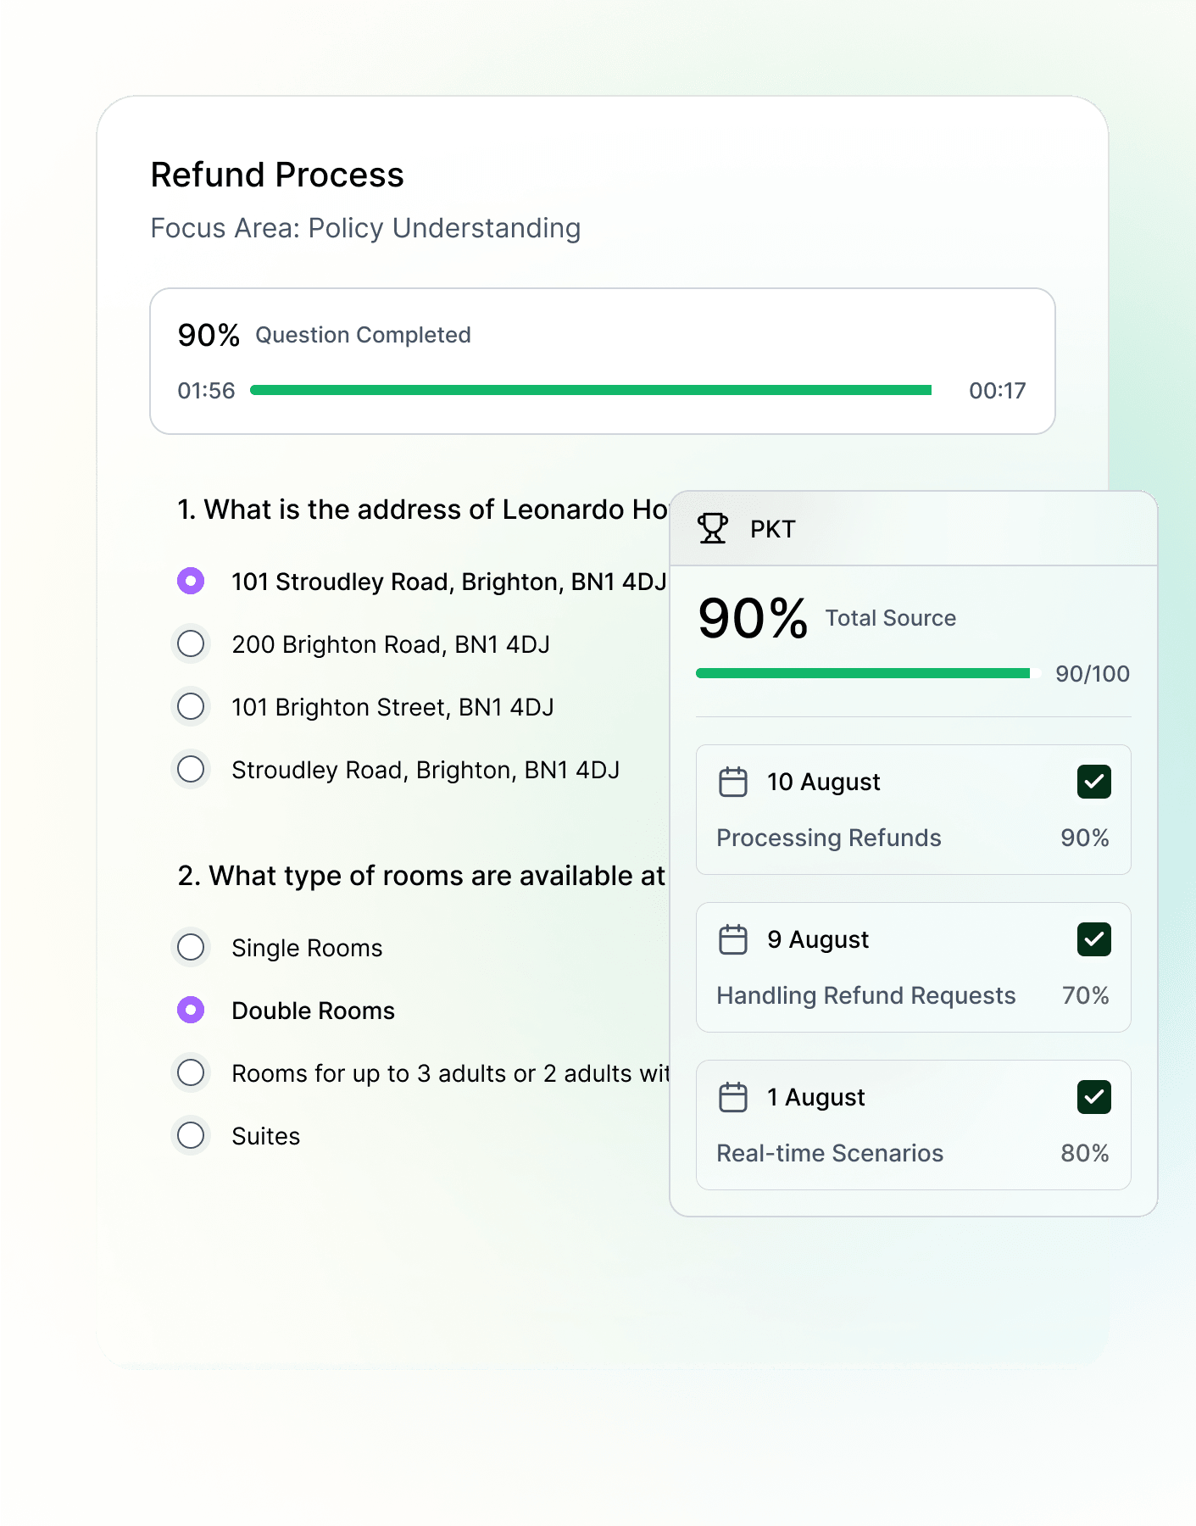Viewport: 1196px width, 1526px height.
Task: Uncheck the 9 August checkbox
Action: 1093,939
